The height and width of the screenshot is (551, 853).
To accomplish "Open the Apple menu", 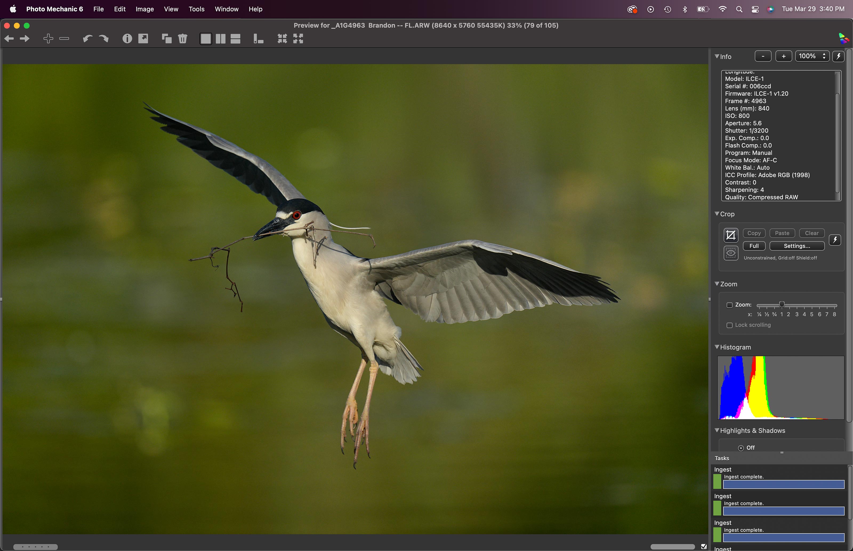I will tap(13, 9).
